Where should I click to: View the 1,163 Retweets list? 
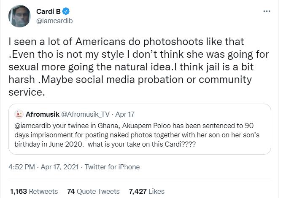click(x=34, y=191)
